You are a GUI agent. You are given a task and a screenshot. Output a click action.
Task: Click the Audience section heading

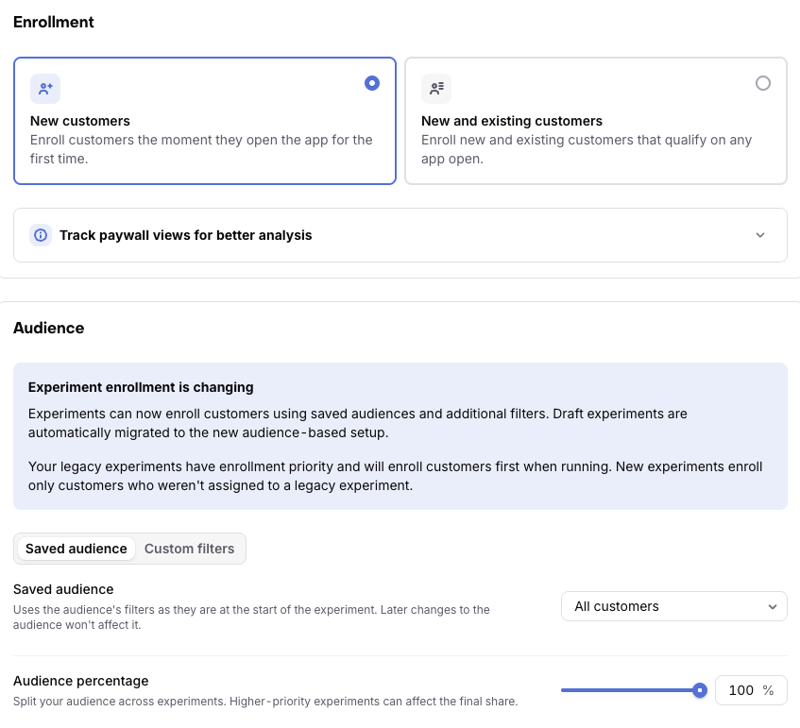point(48,328)
